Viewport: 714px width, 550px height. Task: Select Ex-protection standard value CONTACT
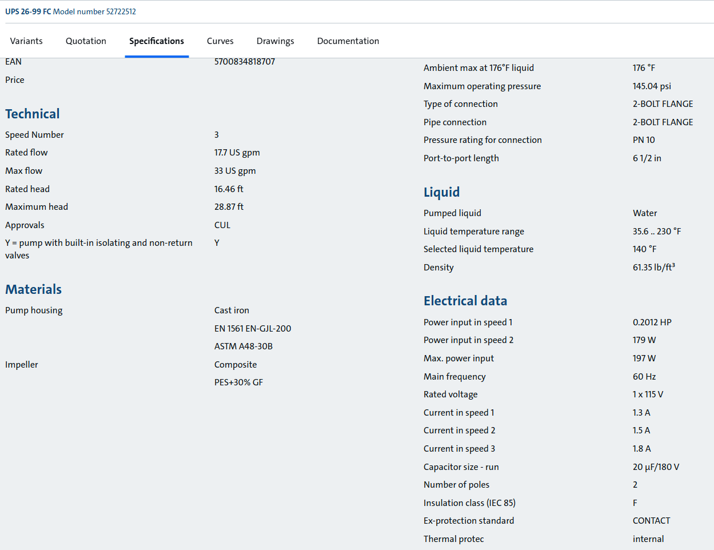coord(651,521)
